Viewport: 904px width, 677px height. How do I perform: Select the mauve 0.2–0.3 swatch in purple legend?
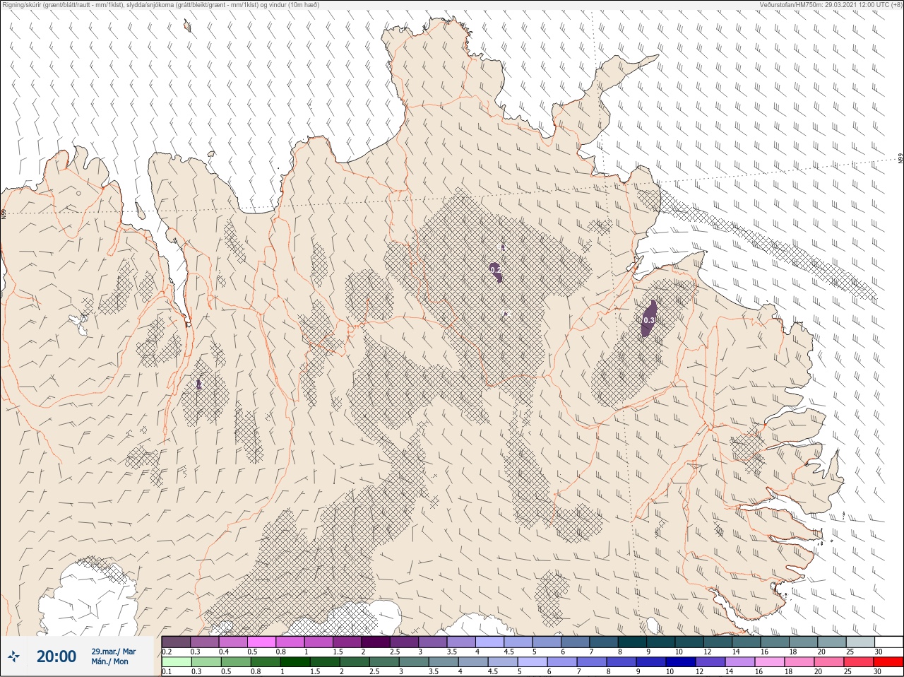pos(176,642)
